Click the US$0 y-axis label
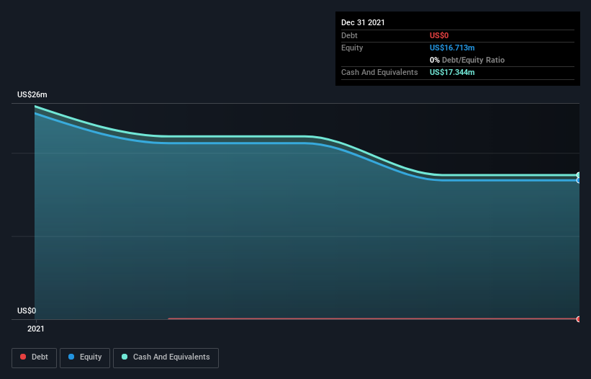 click(x=27, y=311)
